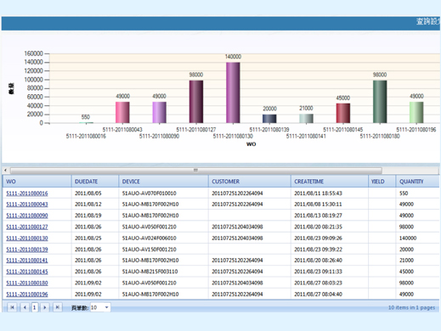Open work order 5111-2011080043 link
The image size is (441, 331).
coord(27,205)
